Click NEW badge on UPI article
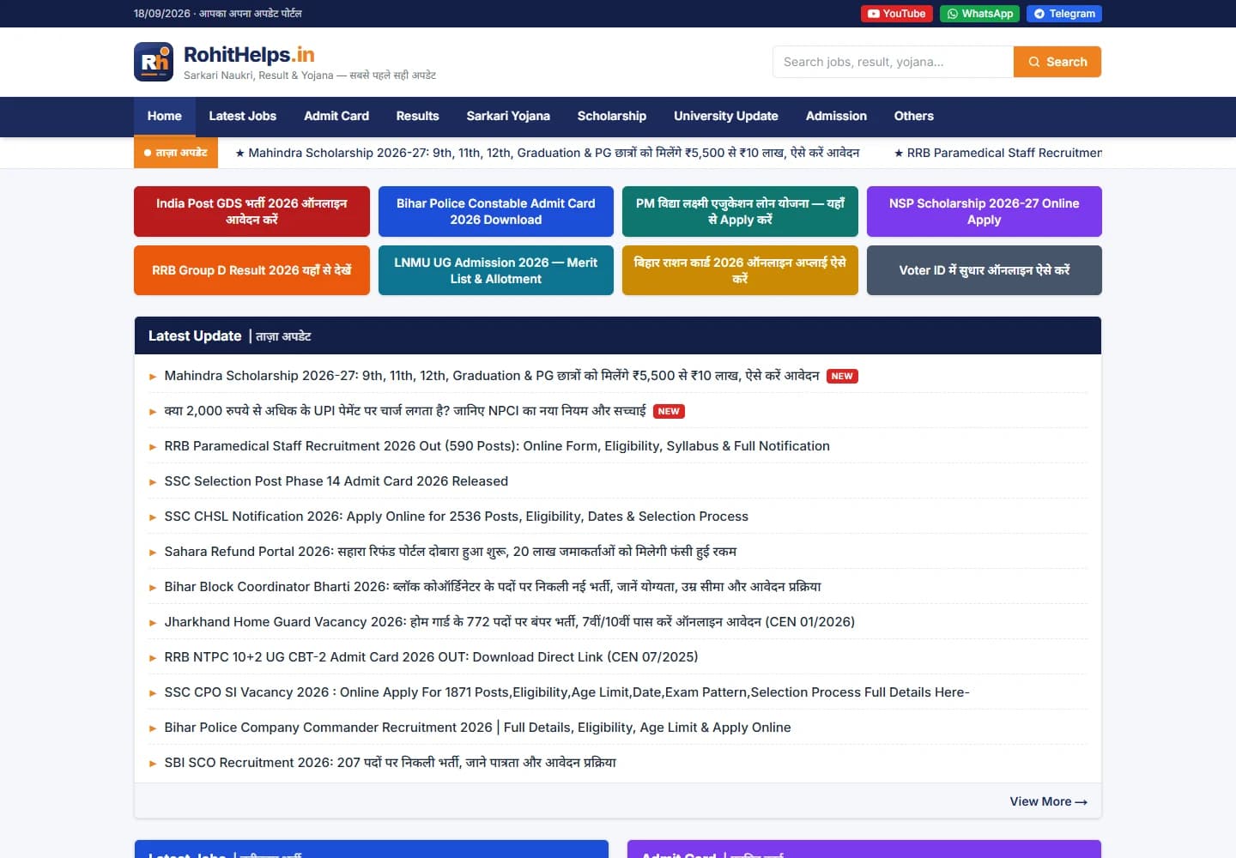Viewport: 1236px width, 858px height. click(669, 412)
